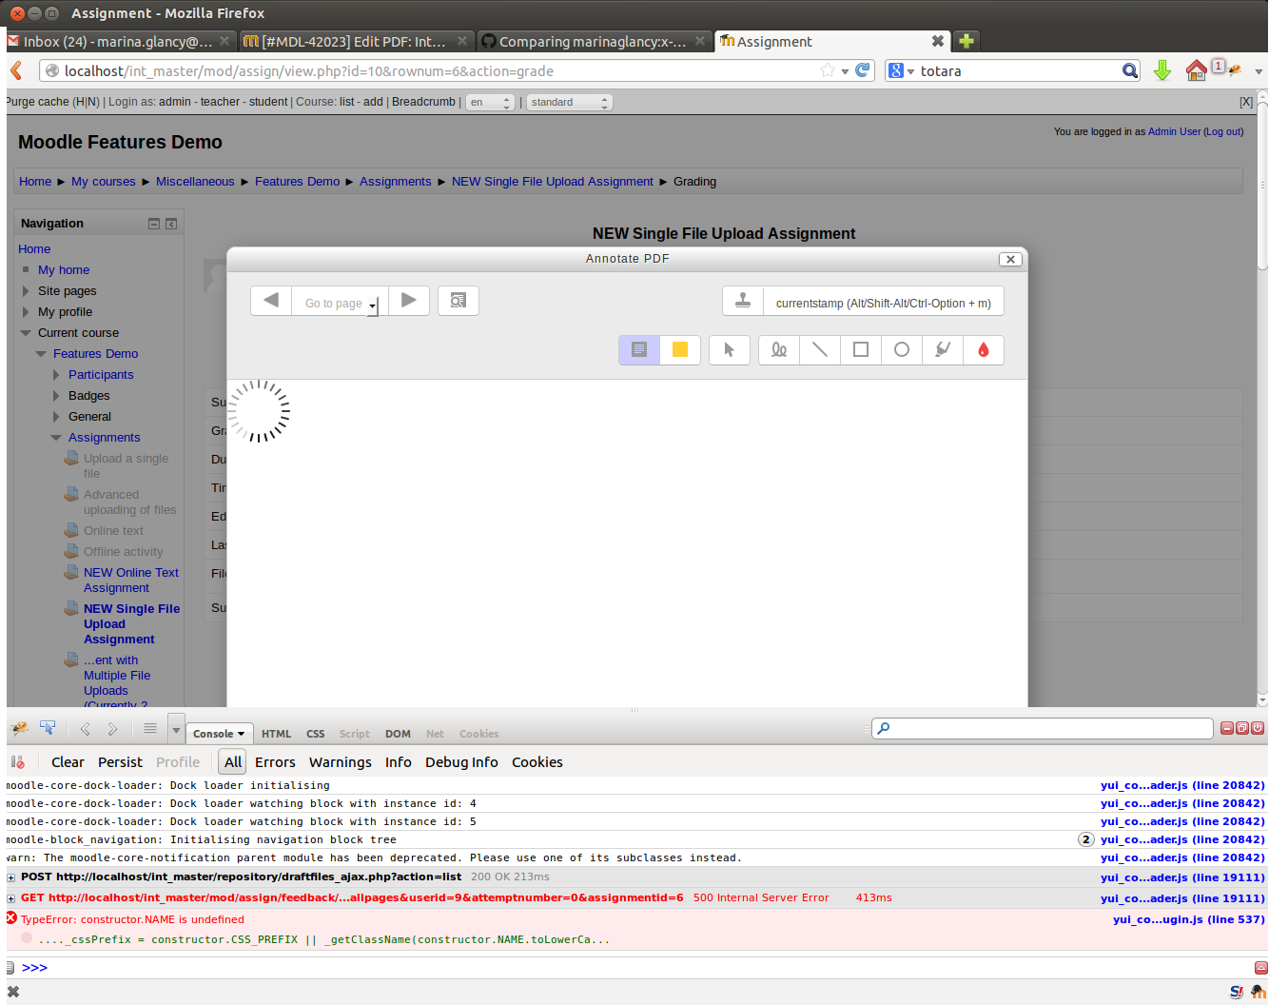Open the Go to page dropdown
Image resolution: width=1269 pixels, height=1005 pixels.
(340, 303)
